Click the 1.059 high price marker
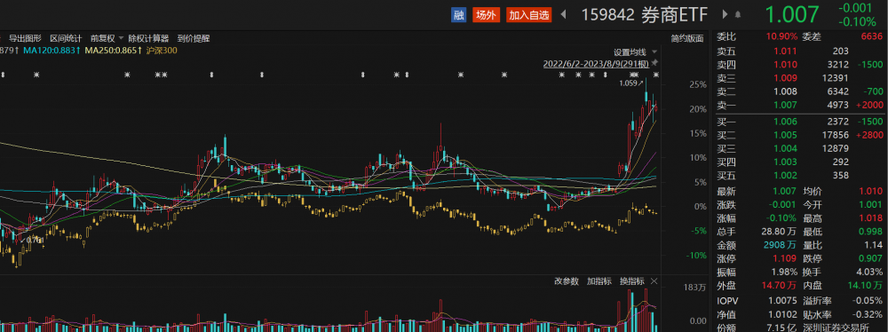Screen dimensions: 888x332 (630, 83)
